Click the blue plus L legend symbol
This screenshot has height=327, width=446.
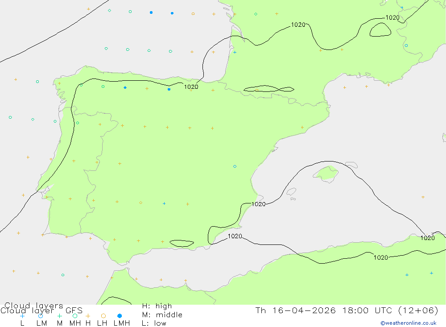point(22,316)
